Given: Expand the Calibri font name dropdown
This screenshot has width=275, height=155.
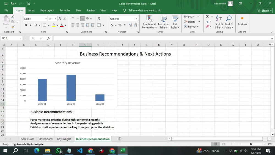Looking at the screenshot, I should pos(46,19).
